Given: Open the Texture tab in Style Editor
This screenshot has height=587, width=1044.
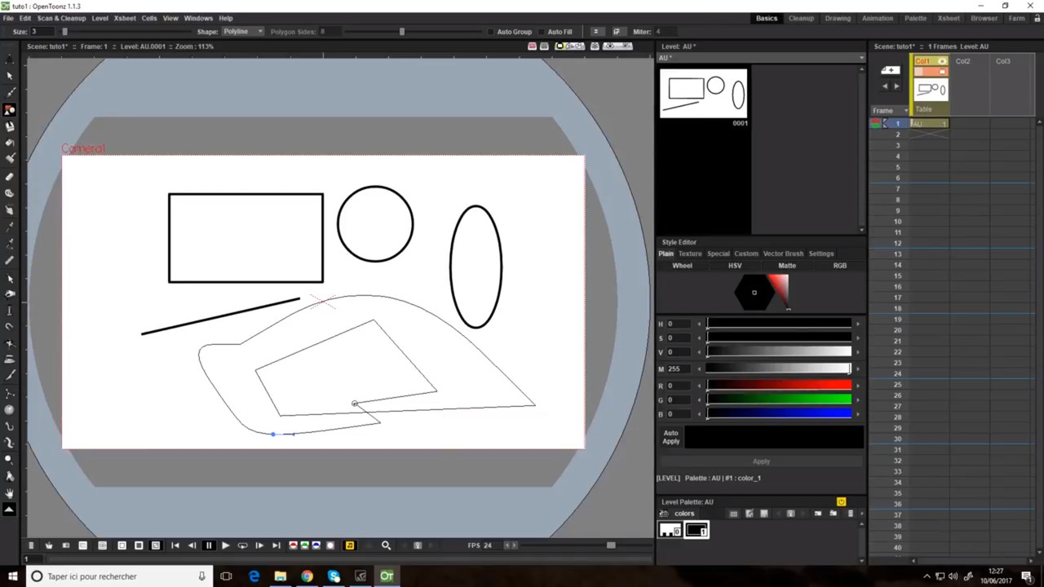Looking at the screenshot, I should (690, 254).
